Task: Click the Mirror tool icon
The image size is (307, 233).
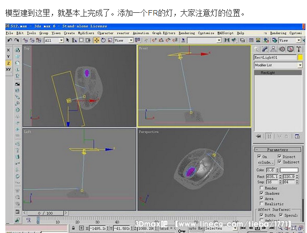Action: click(227, 40)
